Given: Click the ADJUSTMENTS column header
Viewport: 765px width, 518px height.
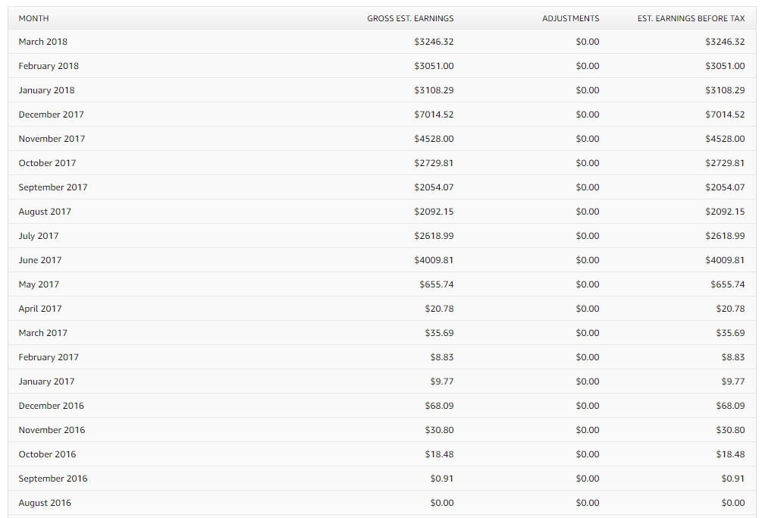Looking at the screenshot, I should 571,18.
